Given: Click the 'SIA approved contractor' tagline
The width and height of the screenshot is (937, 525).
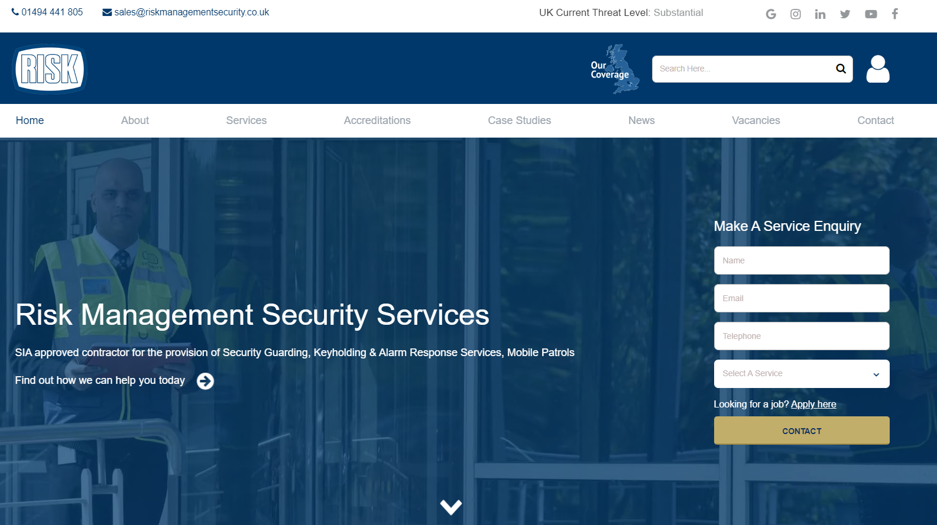Looking at the screenshot, I should 294,353.
